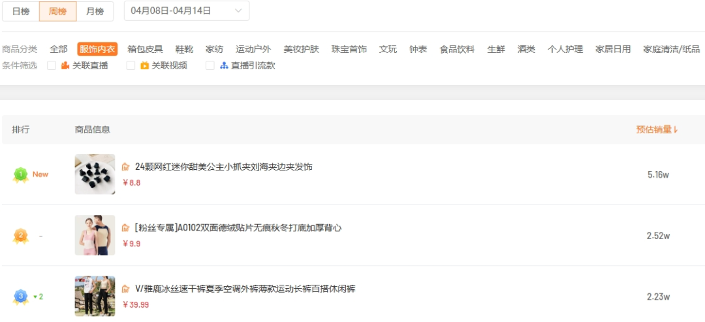Viewport: 705px width, 322px height.
Task: Click the gold rank 1 medal icon
Action: [x=20, y=174]
